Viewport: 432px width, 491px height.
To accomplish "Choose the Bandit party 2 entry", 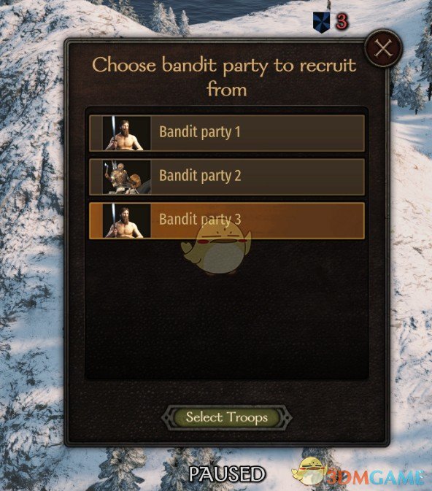I will coord(227,177).
